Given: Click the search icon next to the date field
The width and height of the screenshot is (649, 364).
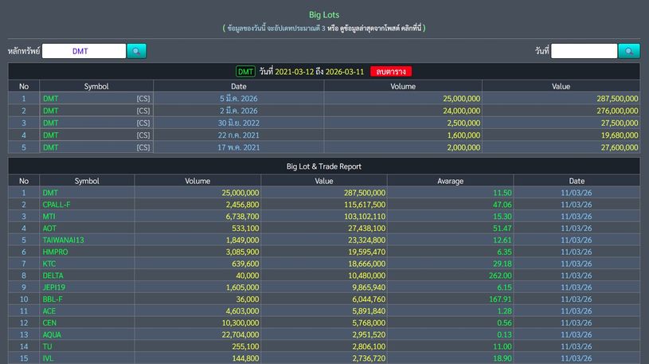Looking at the screenshot, I should click(x=628, y=51).
